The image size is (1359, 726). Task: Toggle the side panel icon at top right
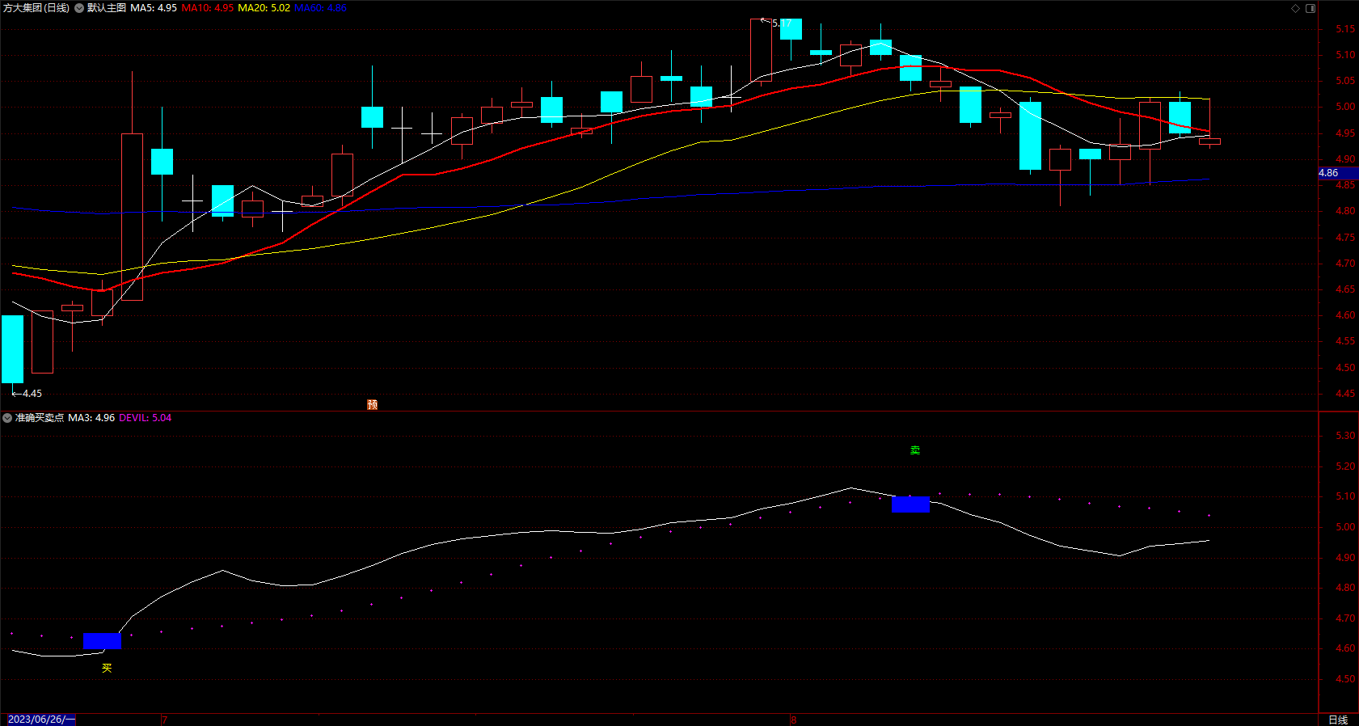point(1310,8)
